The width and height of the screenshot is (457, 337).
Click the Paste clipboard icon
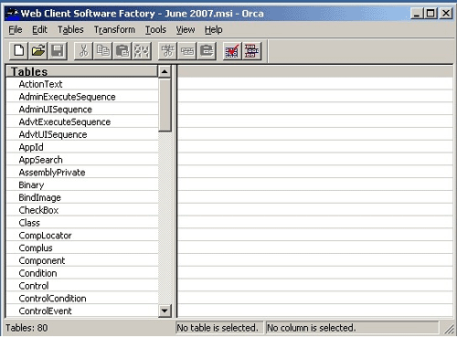pos(122,51)
